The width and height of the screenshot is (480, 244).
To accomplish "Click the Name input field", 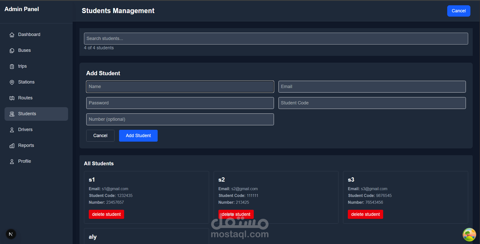I will (x=180, y=87).
